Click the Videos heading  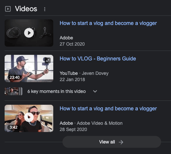coord(26,9)
